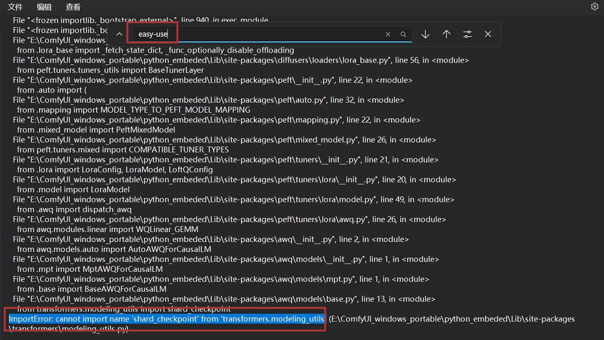This screenshot has width=604, height=340.
Task: Go to previous match up arrow
Action: 446,34
